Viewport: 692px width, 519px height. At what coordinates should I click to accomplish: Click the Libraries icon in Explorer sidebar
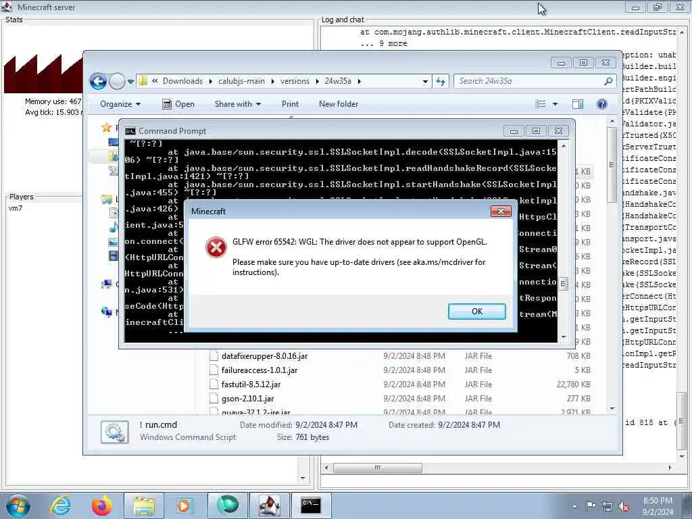coord(106,199)
